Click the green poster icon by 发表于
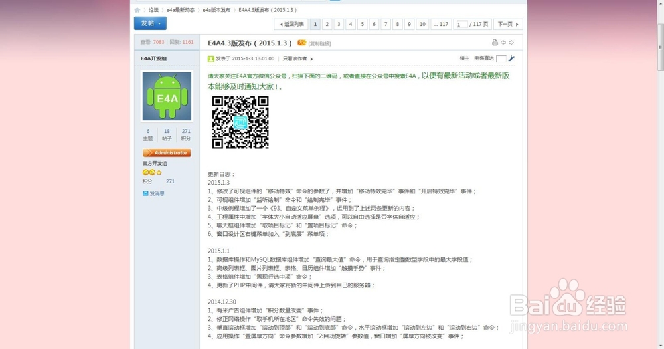The width and height of the screenshot is (664, 349). click(x=211, y=59)
